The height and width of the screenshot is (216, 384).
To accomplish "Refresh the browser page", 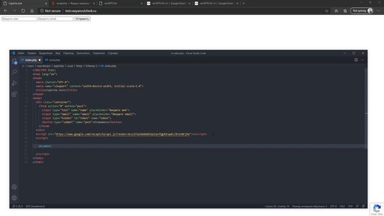I will click(x=23, y=11).
